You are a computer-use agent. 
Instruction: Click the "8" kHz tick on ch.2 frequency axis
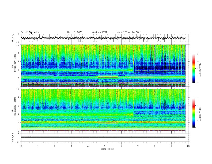coord(19,98)
